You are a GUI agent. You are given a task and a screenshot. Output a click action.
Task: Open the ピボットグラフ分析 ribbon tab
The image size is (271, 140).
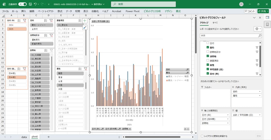[152, 11]
